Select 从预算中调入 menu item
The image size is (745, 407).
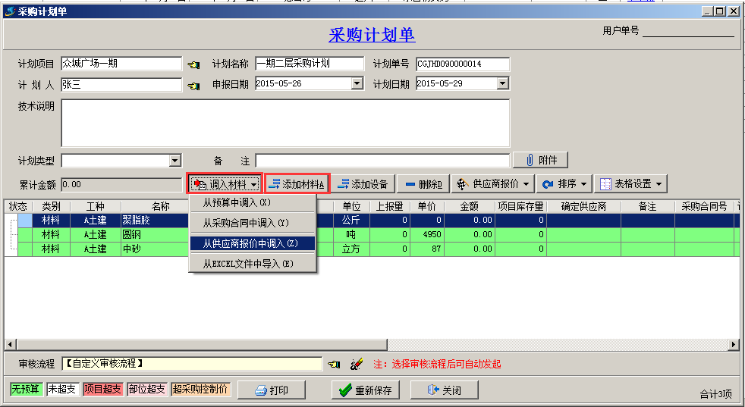tap(237, 203)
